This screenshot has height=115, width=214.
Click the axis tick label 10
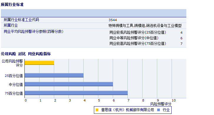(174, 100)
